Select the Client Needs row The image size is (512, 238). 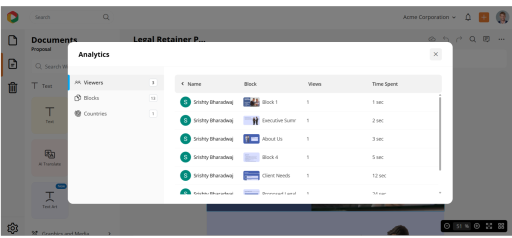(x=275, y=175)
